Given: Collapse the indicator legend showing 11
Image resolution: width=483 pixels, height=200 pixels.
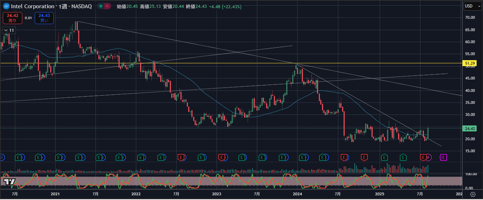Looking at the screenshot, I should pos(9,30).
